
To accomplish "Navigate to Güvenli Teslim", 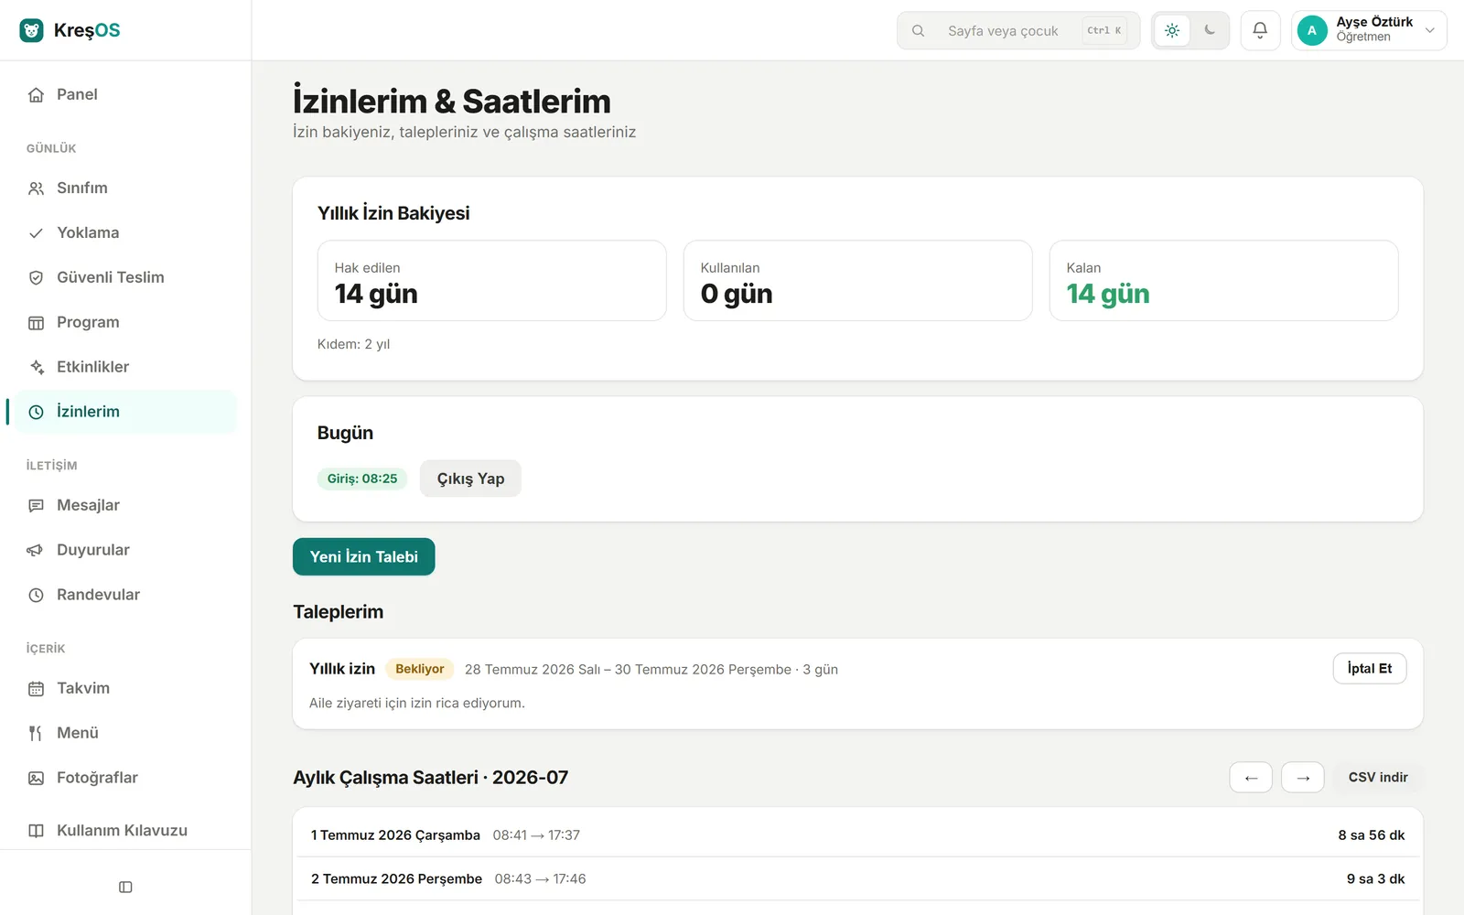I will pyautogui.click(x=125, y=278).
